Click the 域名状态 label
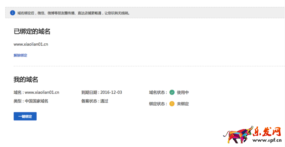The image size is (285, 147). [158, 93]
